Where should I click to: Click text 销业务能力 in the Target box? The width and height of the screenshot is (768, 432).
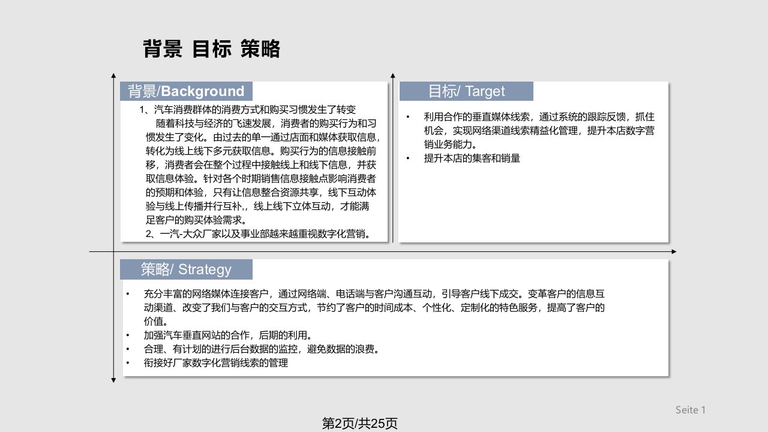pos(448,145)
